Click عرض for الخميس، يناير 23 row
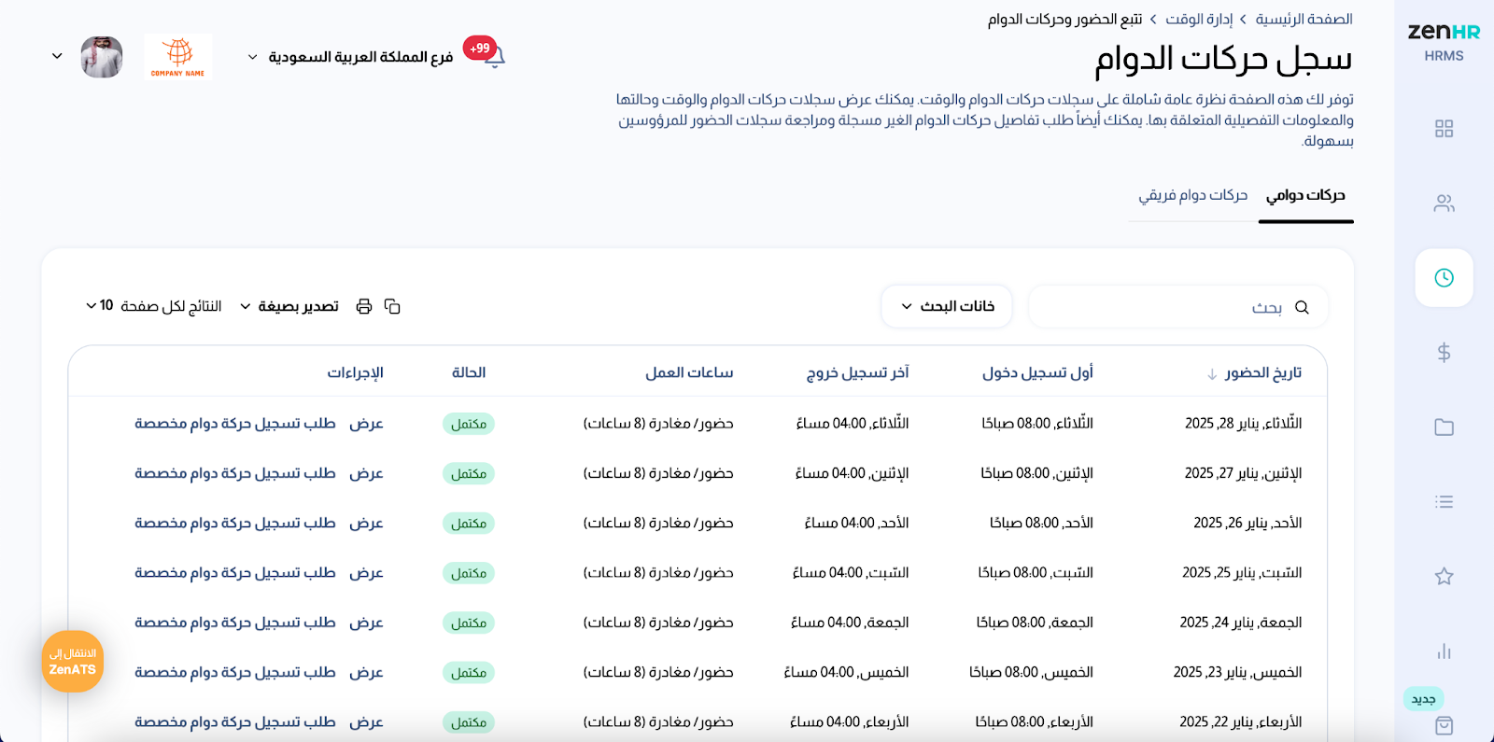 click(x=366, y=673)
